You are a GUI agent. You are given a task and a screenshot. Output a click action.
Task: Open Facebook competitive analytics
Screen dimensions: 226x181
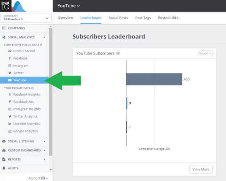click(20, 58)
